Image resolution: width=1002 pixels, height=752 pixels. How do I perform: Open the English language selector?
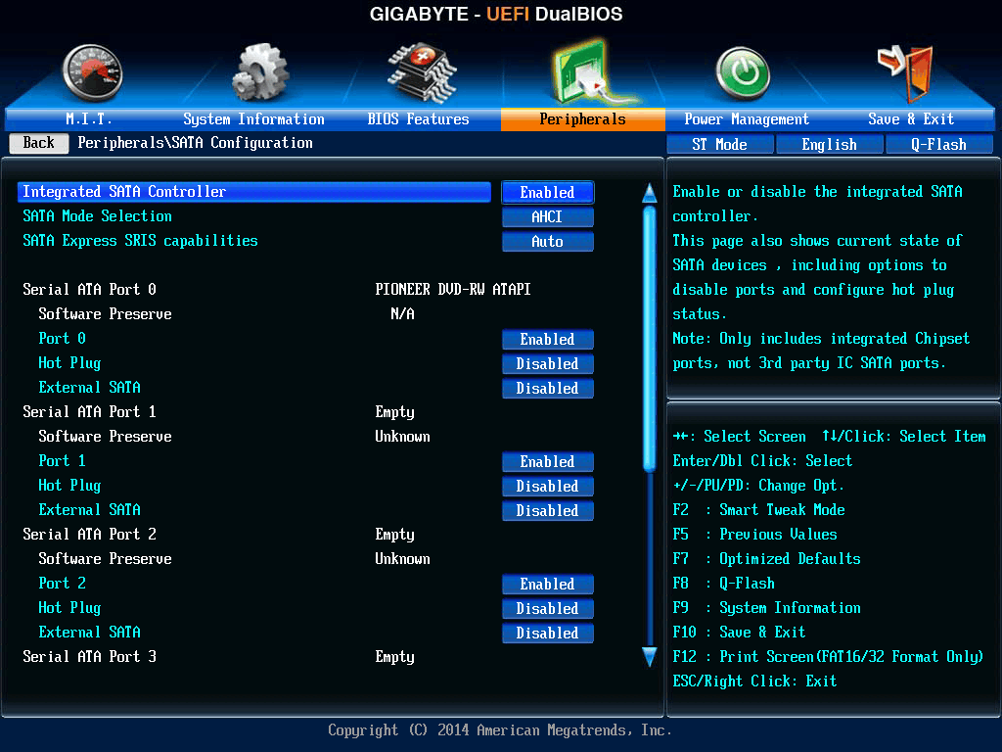(x=830, y=145)
